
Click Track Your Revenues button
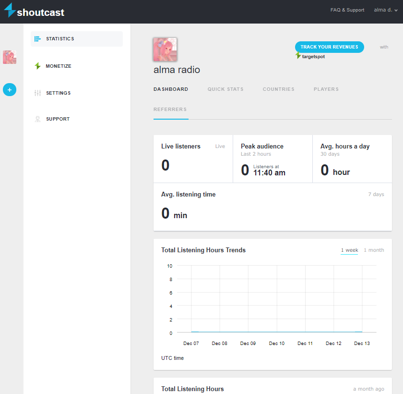(329, 47)
